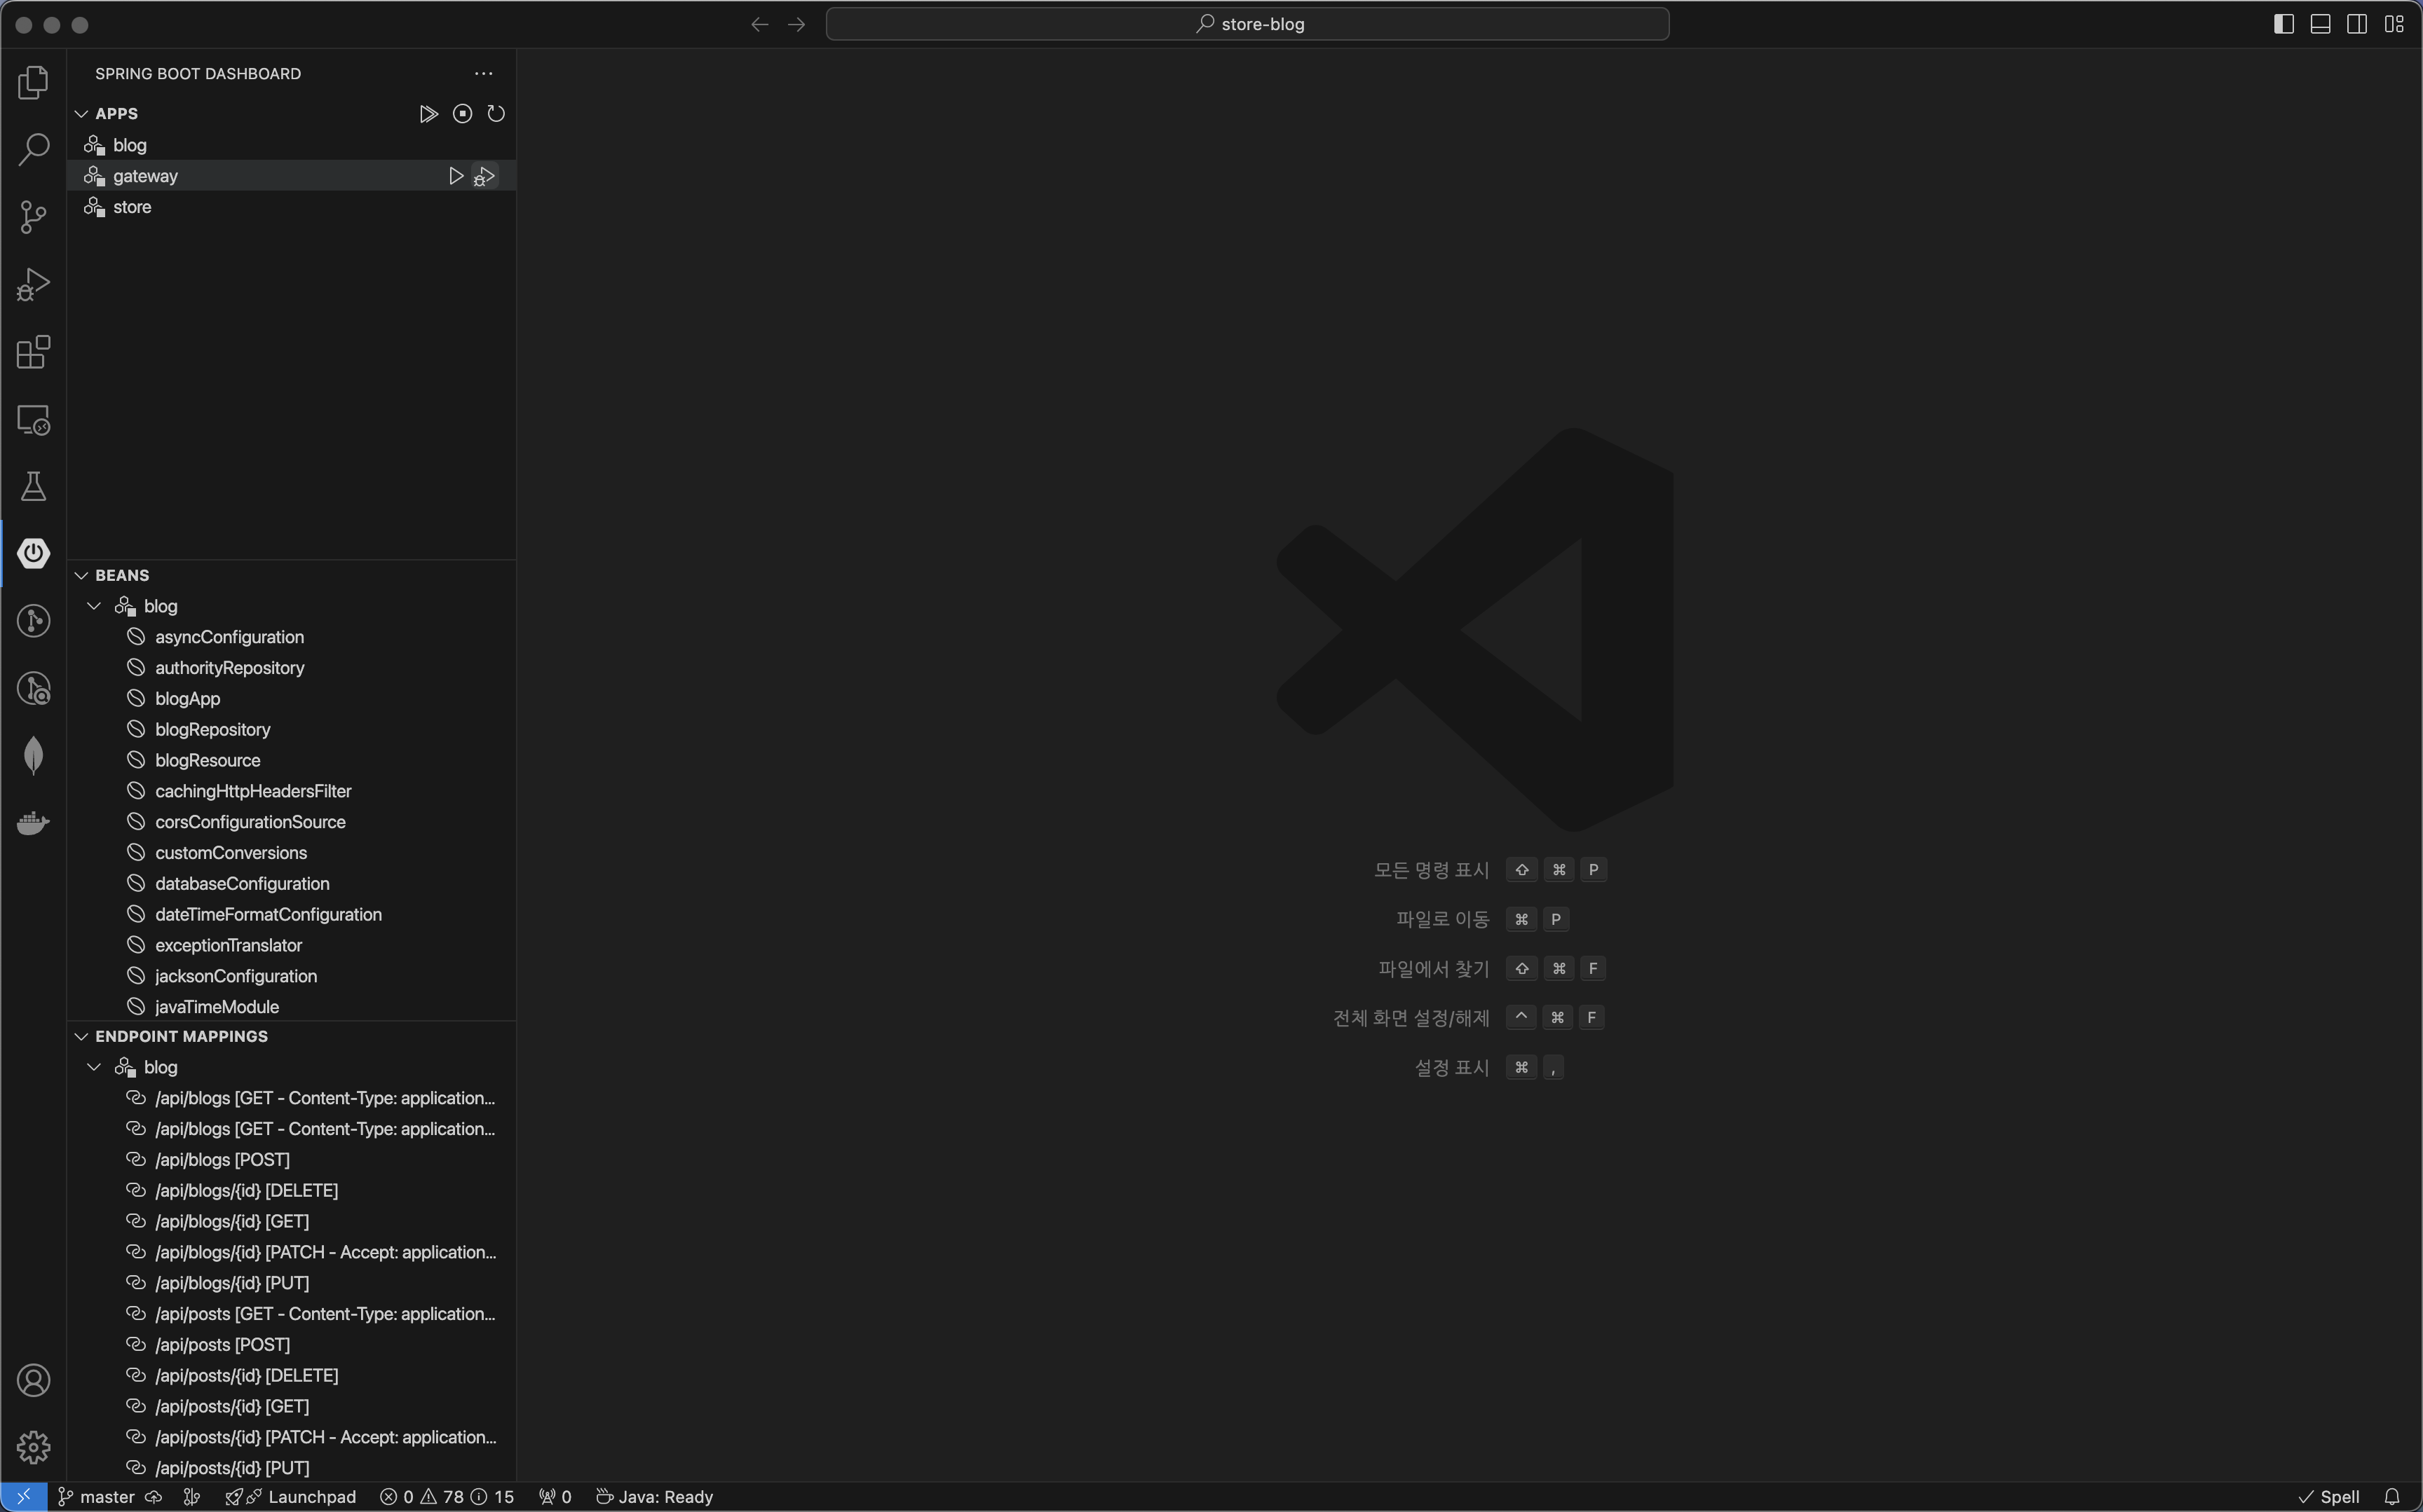Open the MongoDB leaf icon view
This screenshot has width=2423, height=1512.
pyautogui.click(x=33, y=755)
